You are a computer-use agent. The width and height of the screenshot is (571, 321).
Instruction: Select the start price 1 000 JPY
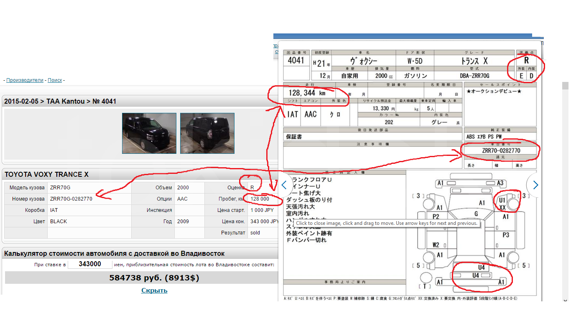tap(263, 210)
